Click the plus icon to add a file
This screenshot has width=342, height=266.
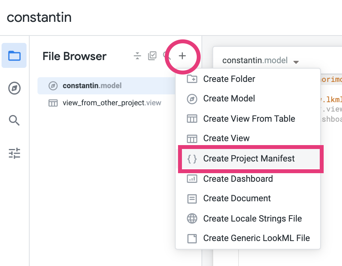(182, 56)
